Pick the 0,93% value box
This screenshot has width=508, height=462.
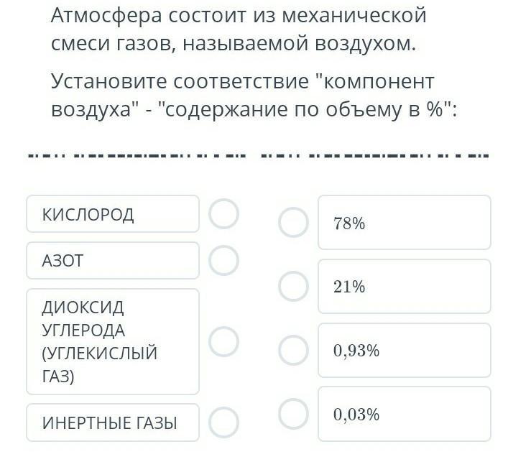[405, 350]
